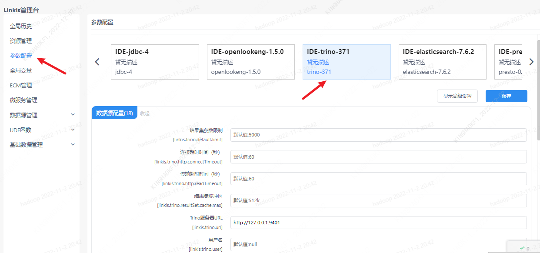Choose the IDE-elasticsearch-7.6.2 engine card

(442, 62)
